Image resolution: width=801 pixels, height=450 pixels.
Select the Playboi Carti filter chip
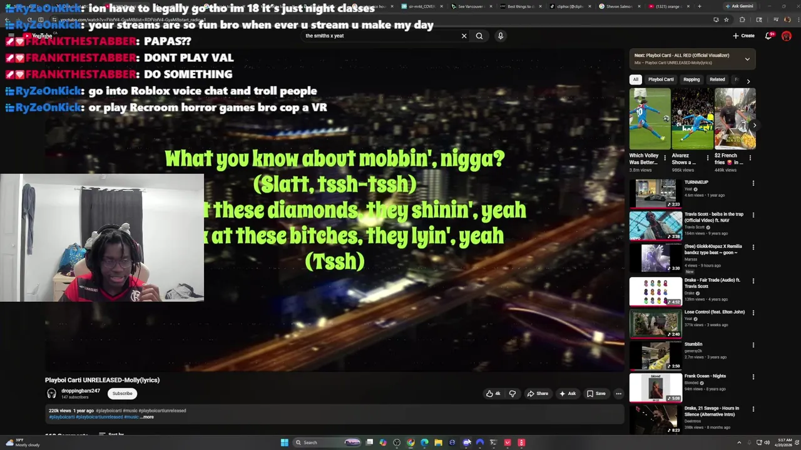click(661, 79)
